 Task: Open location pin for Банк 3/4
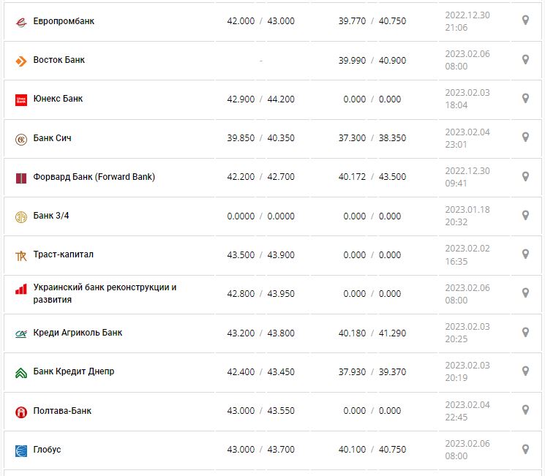click(x=525, y=215)
